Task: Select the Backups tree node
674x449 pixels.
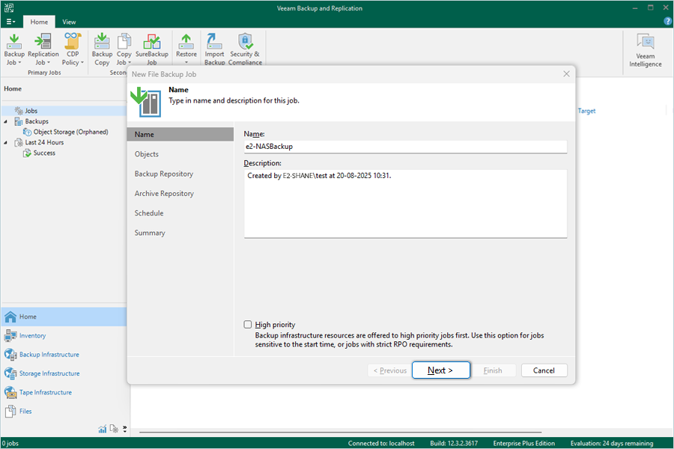Action: point(37,121)
